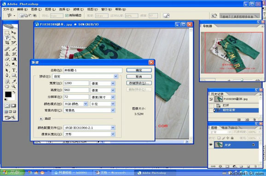Select the Pen tool
This screenshot has height=176, width=266.
point(7,75)
